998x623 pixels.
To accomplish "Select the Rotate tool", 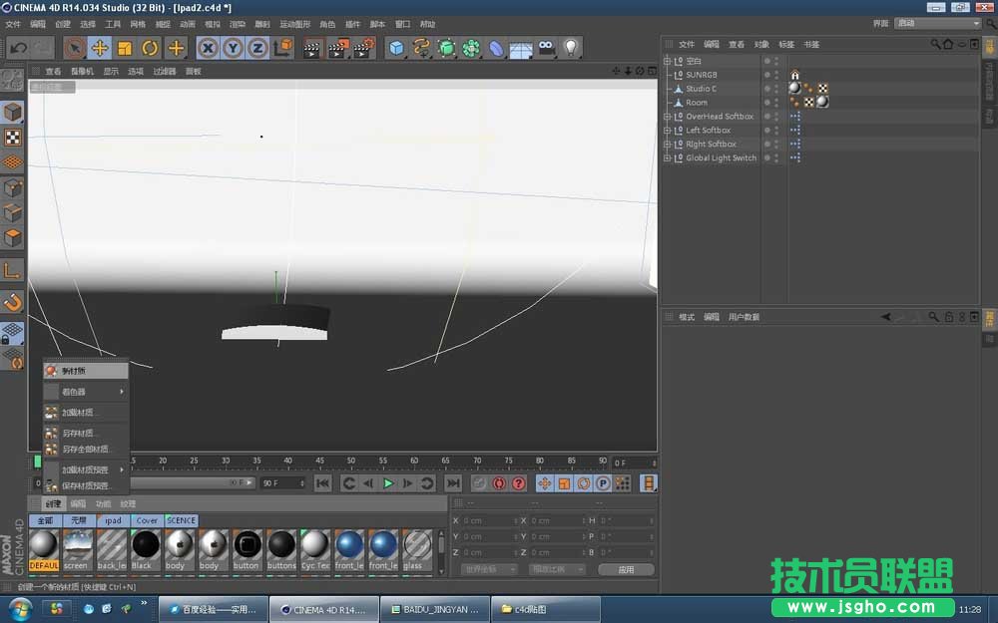I will coord(149,47).
